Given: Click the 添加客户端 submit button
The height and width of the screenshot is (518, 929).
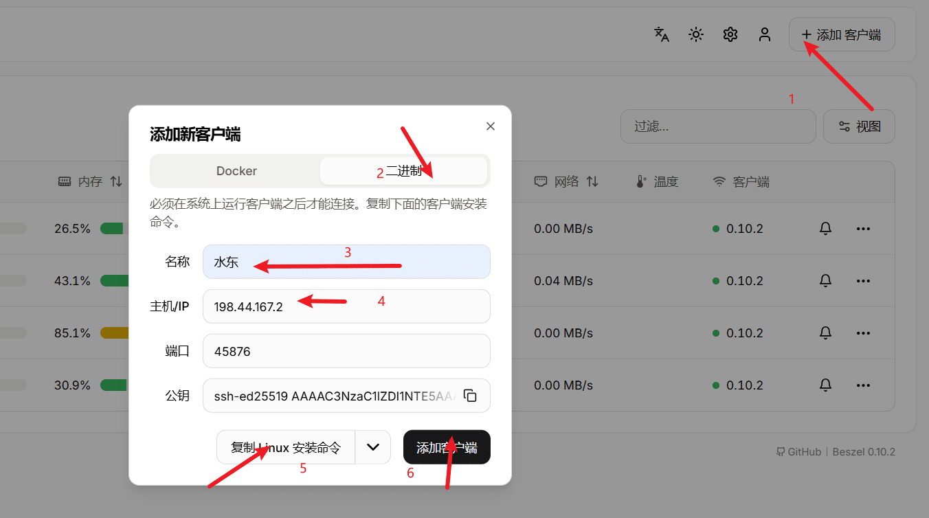Looking at the screenshot, I should 447,447.
